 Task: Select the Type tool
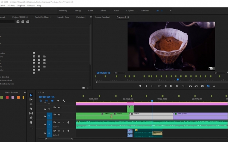tap(31, 127)
